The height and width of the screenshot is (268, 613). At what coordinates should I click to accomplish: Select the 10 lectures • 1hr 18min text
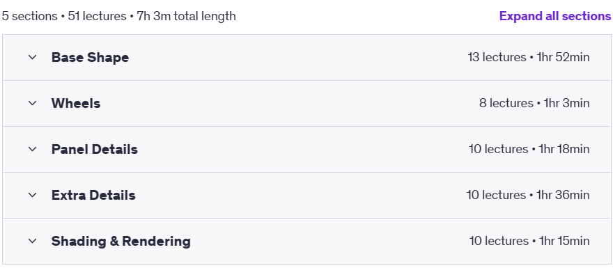tap(529, 149)
